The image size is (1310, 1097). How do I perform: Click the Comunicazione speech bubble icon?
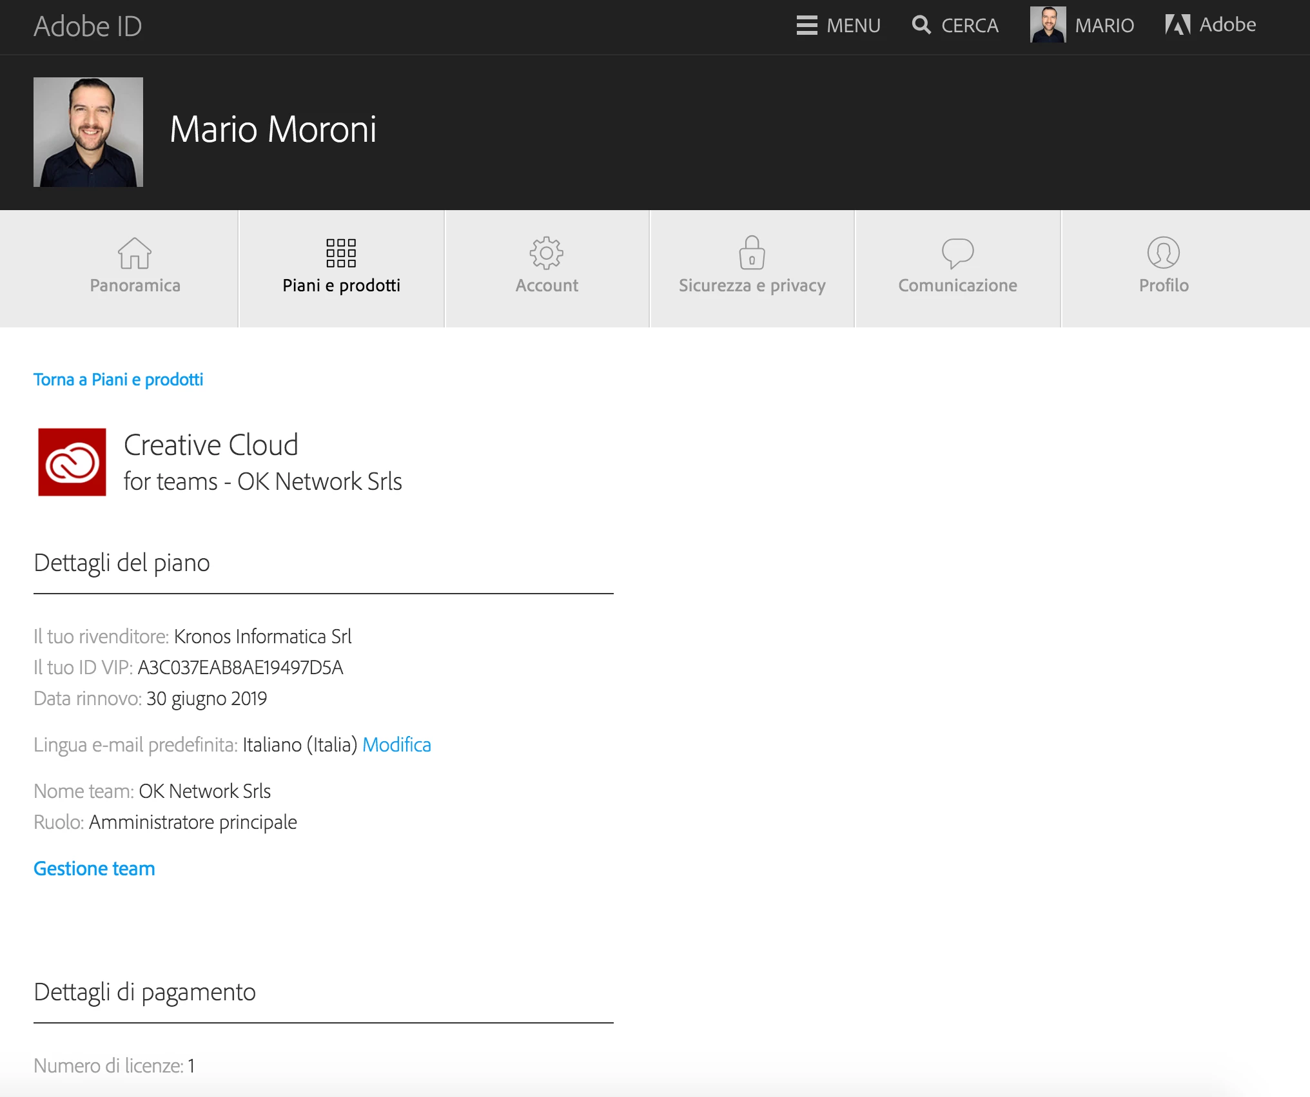tap(958, 253)
